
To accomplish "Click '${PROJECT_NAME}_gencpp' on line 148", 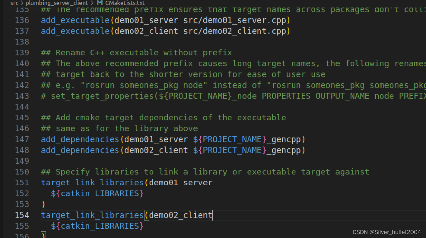I will tap(247, 150).
